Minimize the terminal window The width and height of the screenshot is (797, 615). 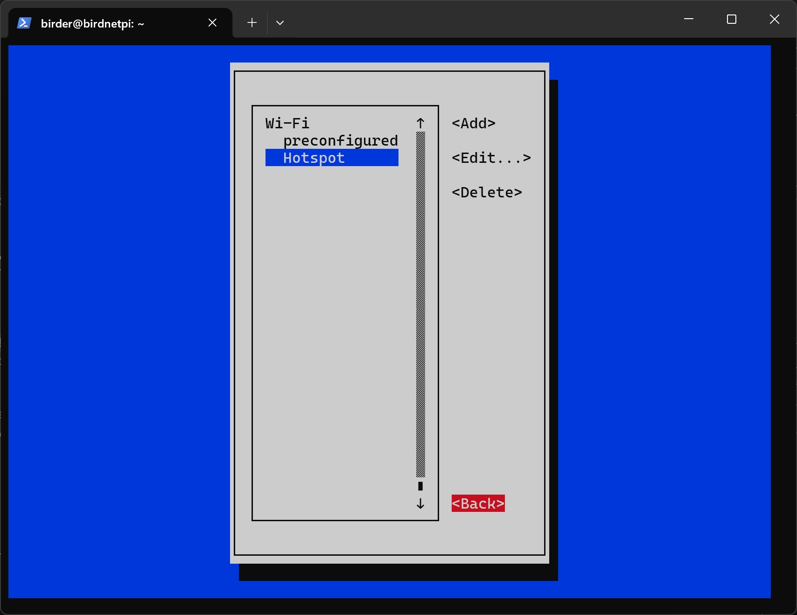[689, 19]
